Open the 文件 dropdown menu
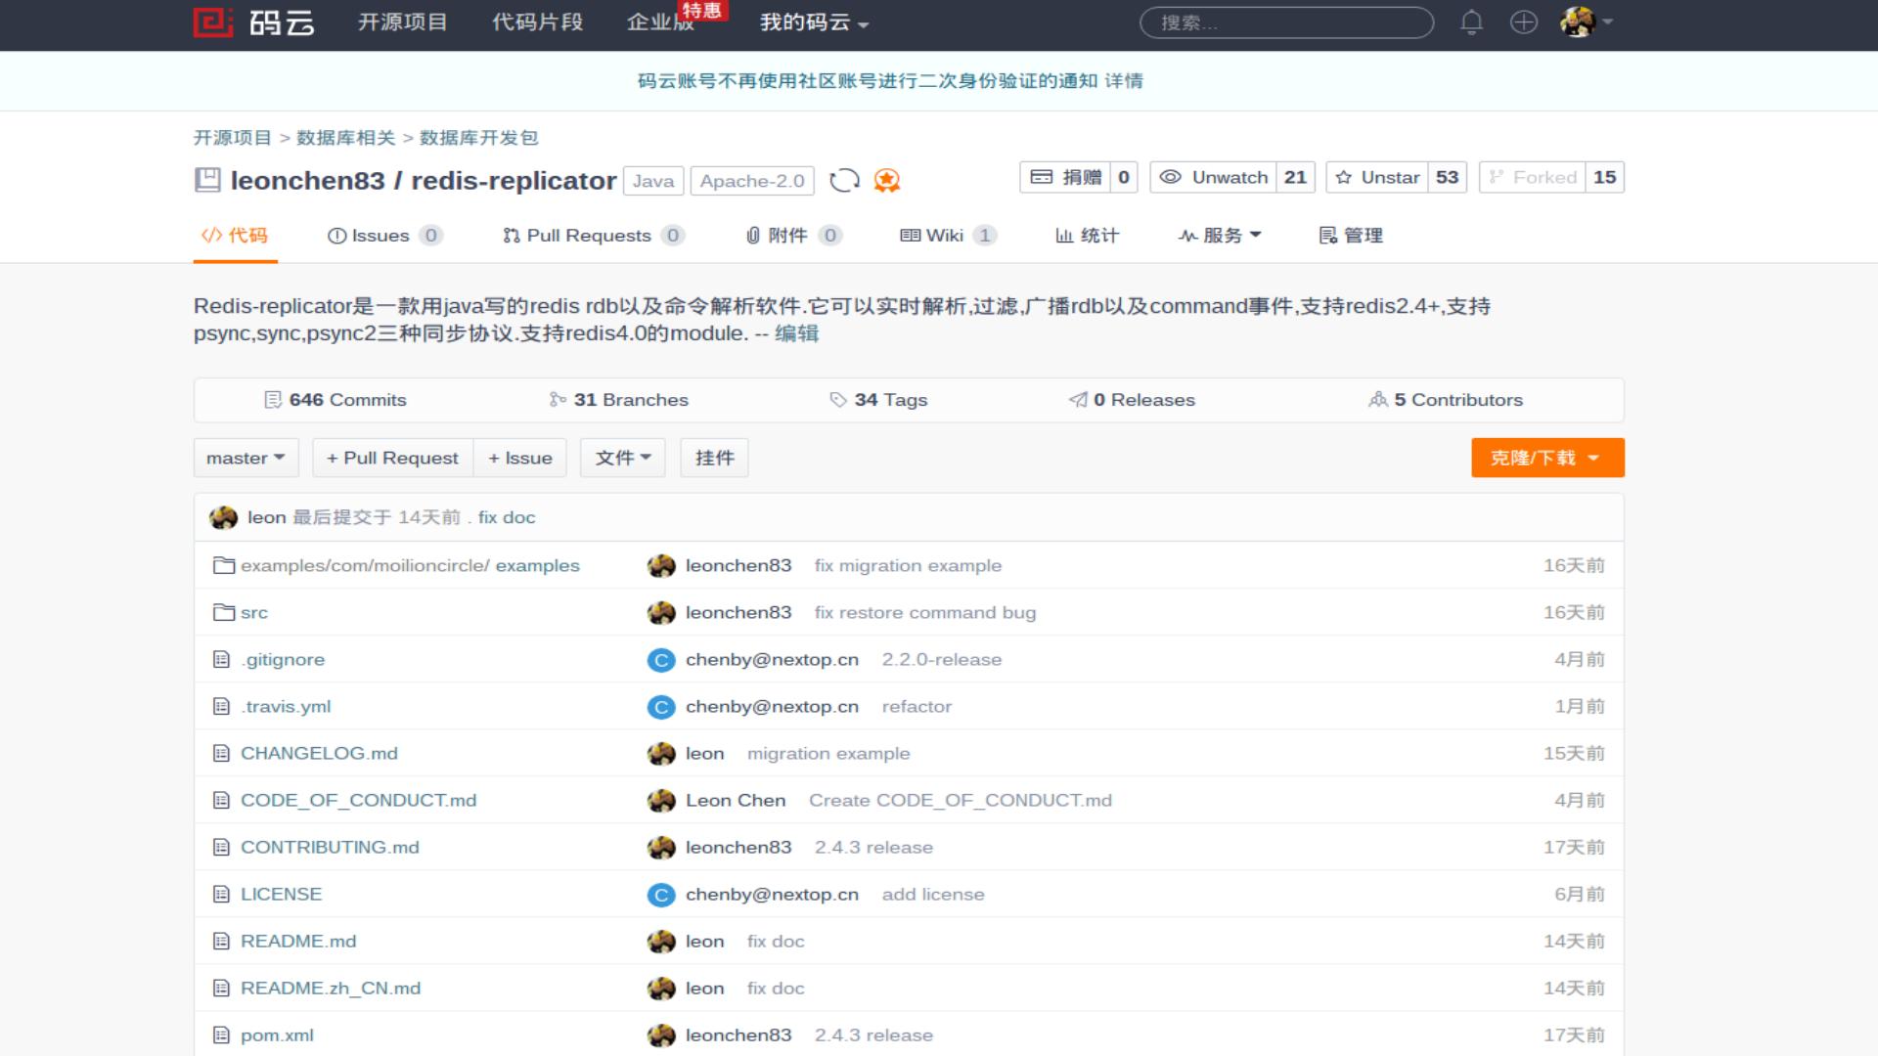Image resolution: width=1878 pixels, height=1056 pixels. (x=623, y=458)
